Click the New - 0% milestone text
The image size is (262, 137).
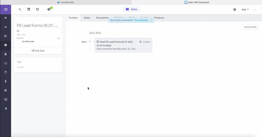(x=21, y=35)
